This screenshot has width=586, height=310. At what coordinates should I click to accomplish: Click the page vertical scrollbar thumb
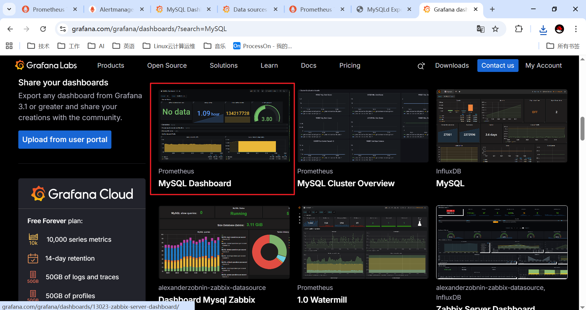tap(582, 128)
